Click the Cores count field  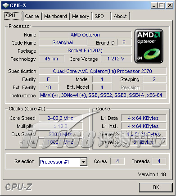coord(117,161)
